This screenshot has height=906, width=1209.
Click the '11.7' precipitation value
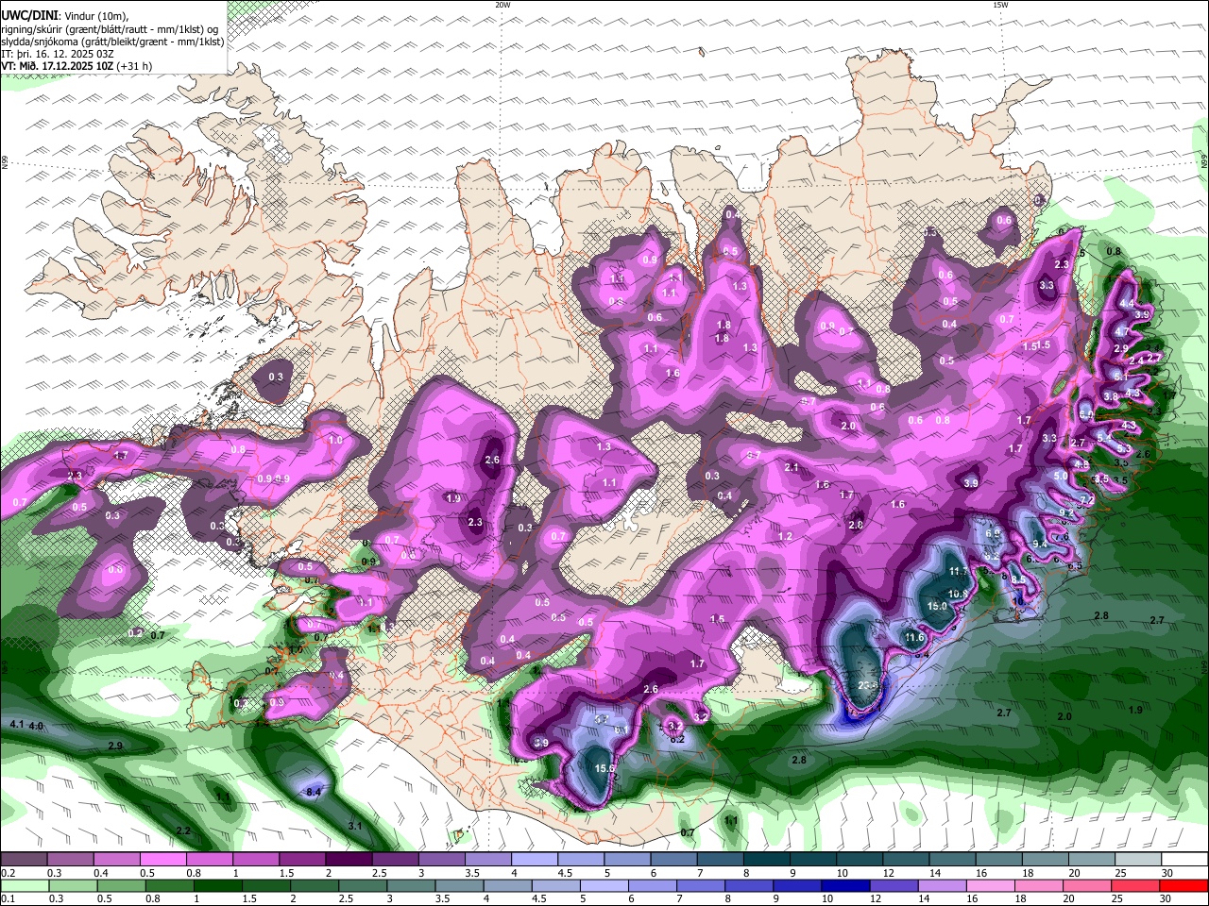958,571
